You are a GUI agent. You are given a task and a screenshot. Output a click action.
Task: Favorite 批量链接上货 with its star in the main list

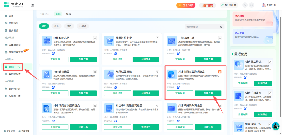[x=157, y=38]
